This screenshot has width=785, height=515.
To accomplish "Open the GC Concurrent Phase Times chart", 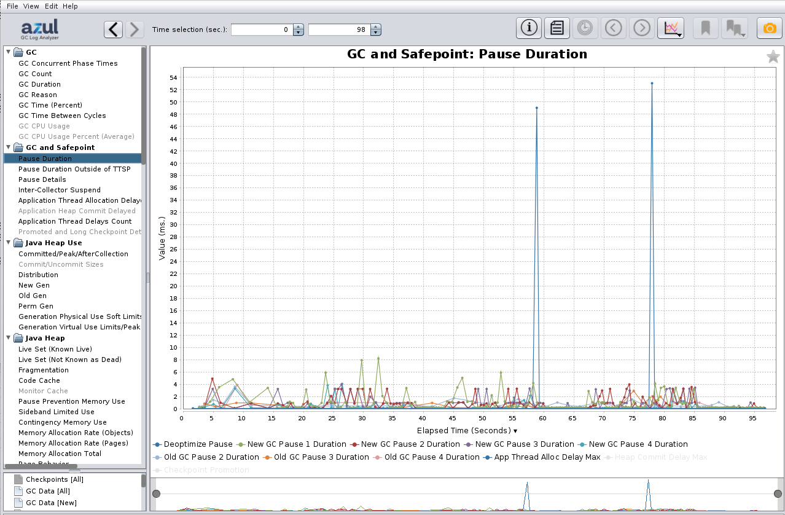I will pyautogui.click(x=68, y=63).
